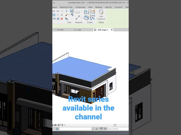Select Trim/Extend Multiple Elements tool
The width and height of the screenshot is (181, 135).
tap(58, 19)
